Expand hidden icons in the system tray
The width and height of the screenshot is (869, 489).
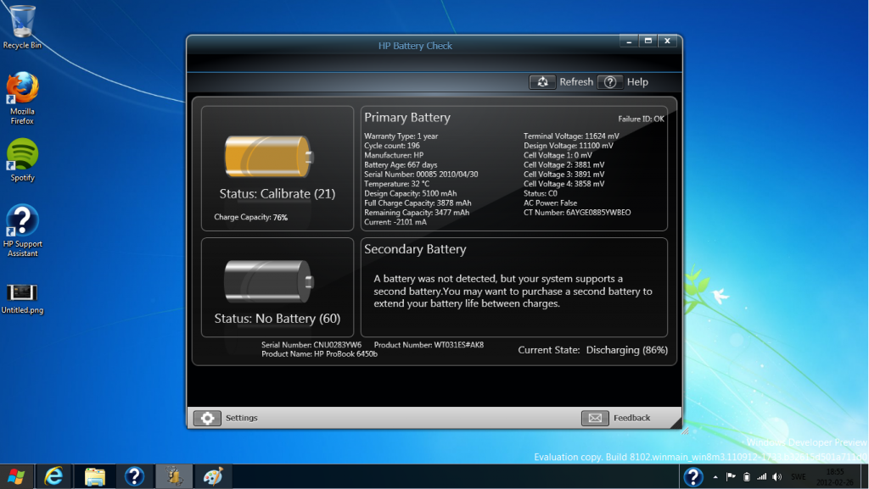[715, 476]
